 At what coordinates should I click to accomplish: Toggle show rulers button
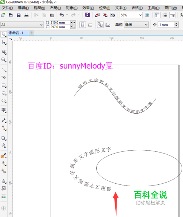[157, 15]
